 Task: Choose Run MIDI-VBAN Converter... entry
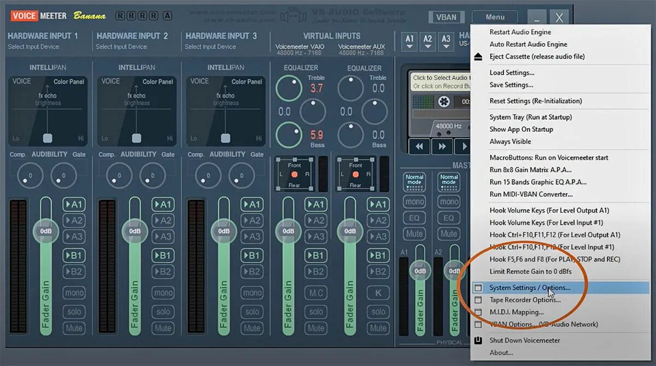pyautogui.click(x=531, y=194)
